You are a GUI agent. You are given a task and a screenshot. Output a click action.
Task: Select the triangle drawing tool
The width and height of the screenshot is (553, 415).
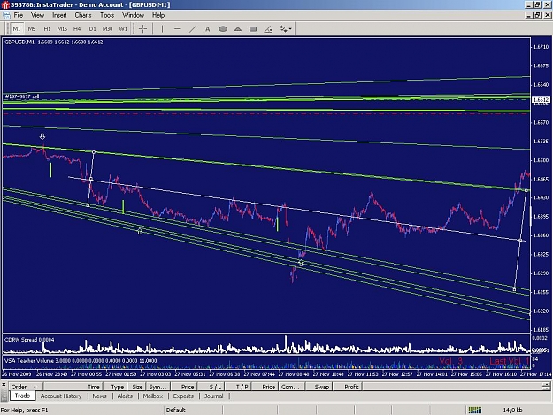point(238,29)
